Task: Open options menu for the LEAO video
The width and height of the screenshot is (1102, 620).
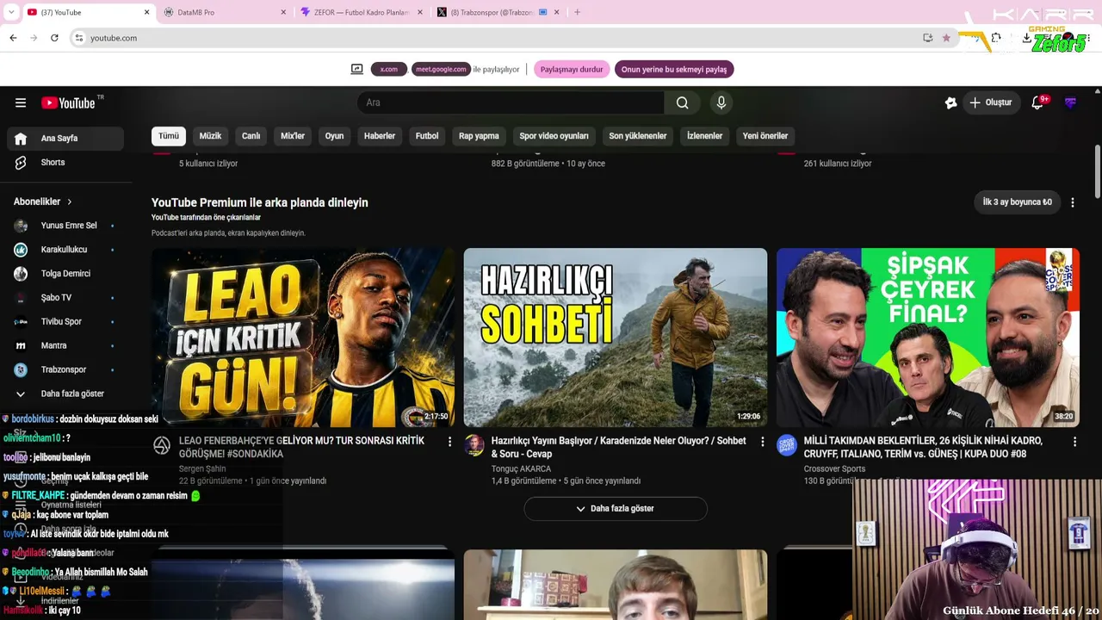Action: click(449, 442)
